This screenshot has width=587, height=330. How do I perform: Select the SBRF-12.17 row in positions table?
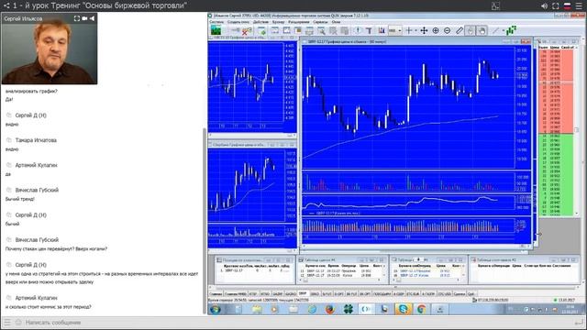(254, 270)
